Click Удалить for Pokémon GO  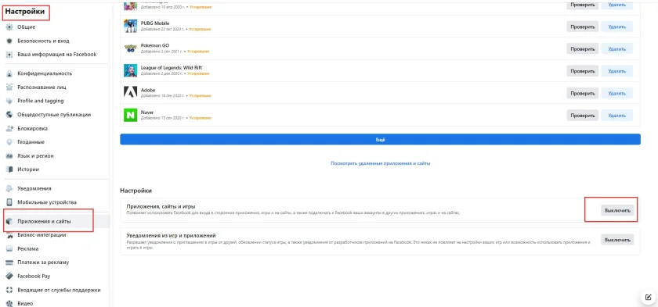[617, 48]
